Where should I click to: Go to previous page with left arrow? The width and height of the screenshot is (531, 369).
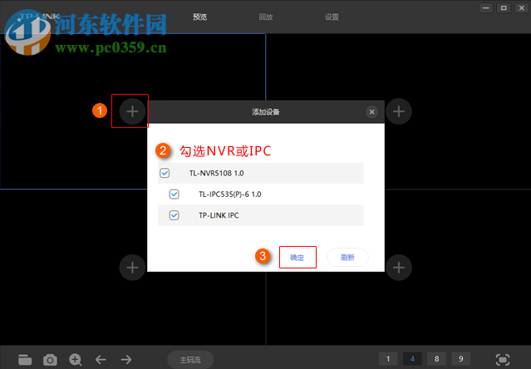[101, 360]
